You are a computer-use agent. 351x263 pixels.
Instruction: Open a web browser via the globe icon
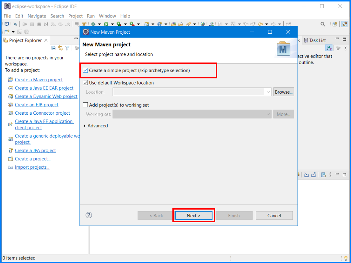point(202,24)
